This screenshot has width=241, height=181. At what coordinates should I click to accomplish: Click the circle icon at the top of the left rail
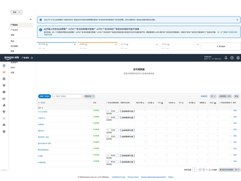[4, 66]
